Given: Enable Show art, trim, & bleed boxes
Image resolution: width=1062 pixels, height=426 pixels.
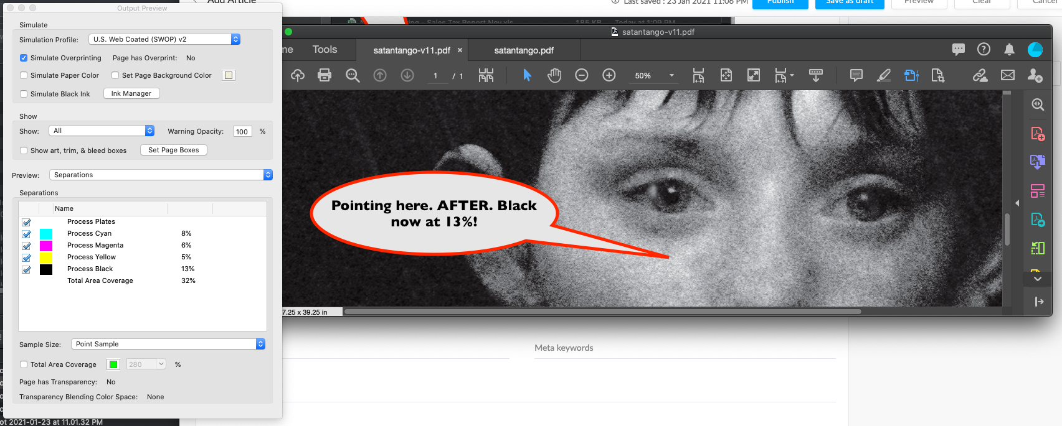Looking at the screenshot, I should click(x=24, y=150).
